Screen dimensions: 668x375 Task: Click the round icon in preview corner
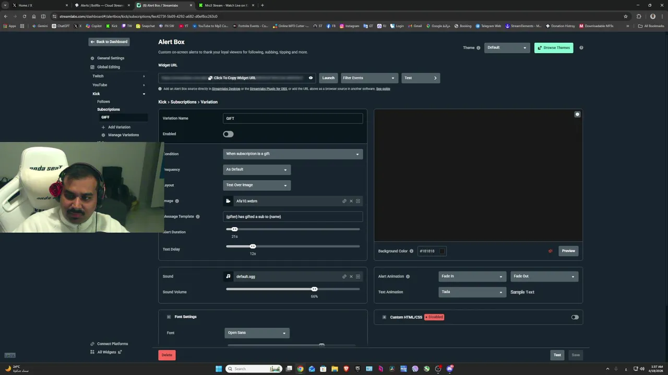pyautogui.click(x=577, y=114)
